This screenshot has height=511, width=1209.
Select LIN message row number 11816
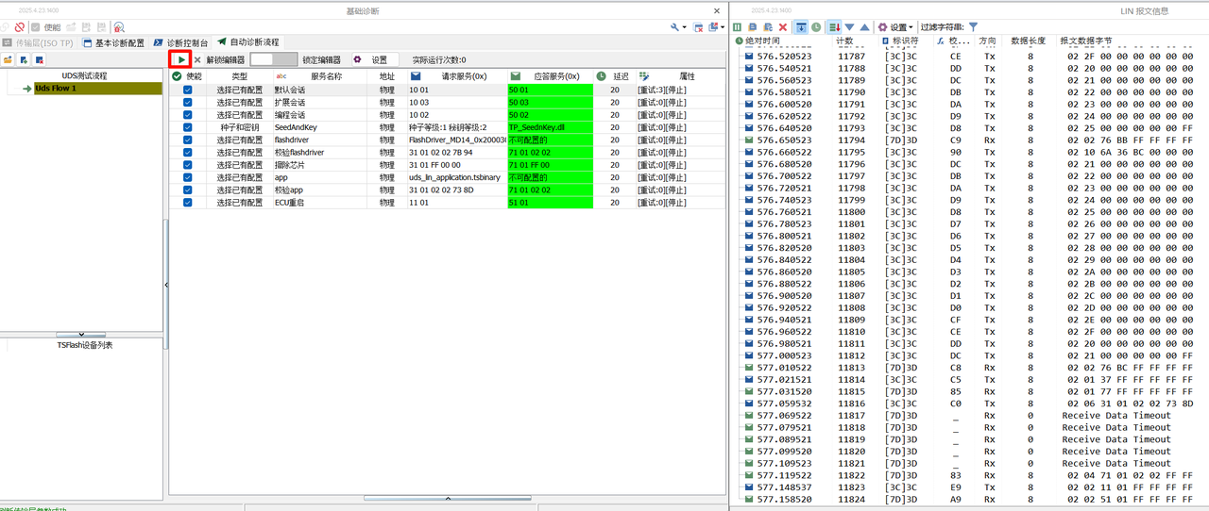969,404
